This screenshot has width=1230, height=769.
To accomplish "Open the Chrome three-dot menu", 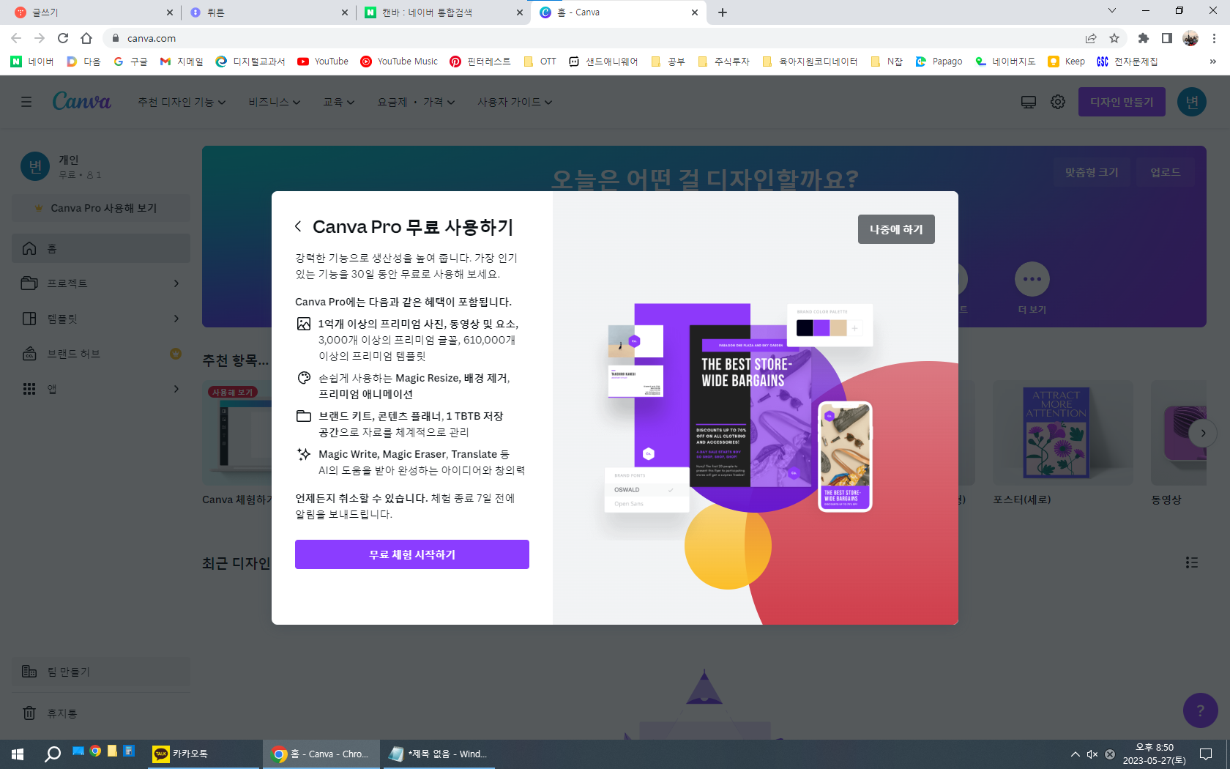I will coord(1214,38).
